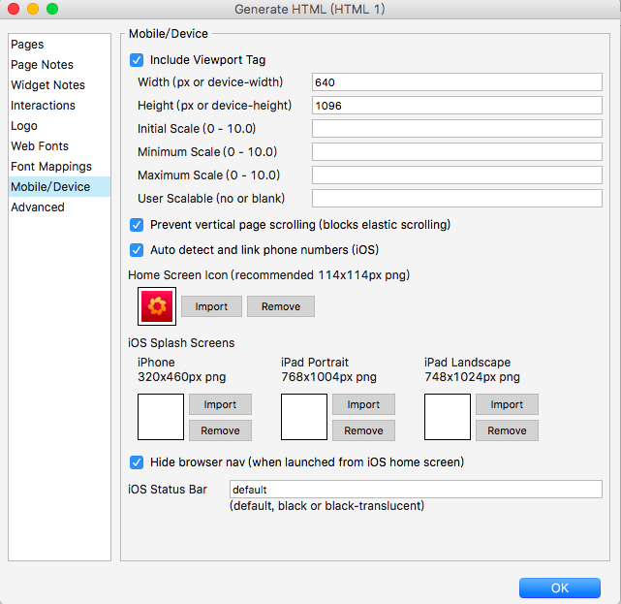Open the Page Notes section

[x=59, y=65]
